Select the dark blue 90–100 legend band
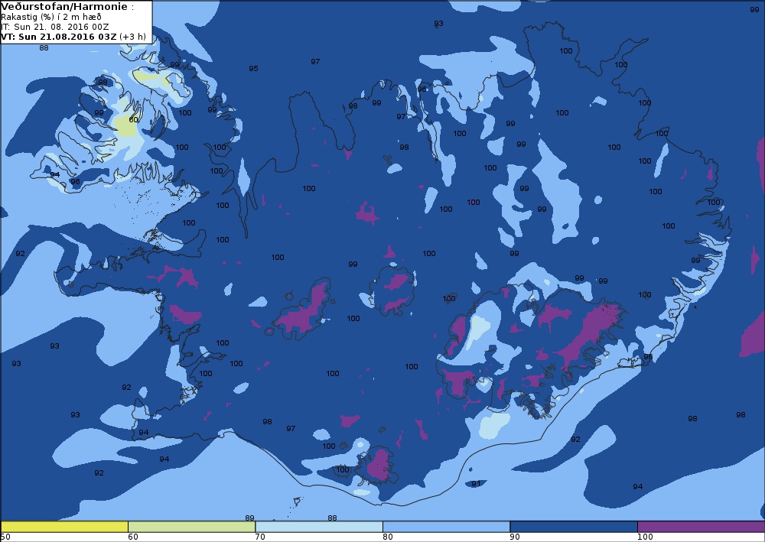The image size is (765, 542). click(573, 527)
